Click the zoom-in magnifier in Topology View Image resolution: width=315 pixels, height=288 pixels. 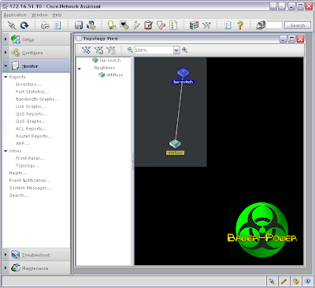coord(185,50)
